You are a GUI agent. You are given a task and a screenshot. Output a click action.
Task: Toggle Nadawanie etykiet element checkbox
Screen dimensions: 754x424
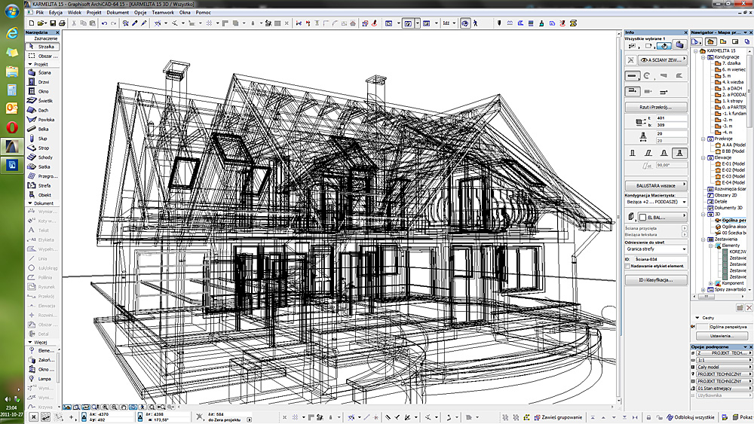(627, 266)
